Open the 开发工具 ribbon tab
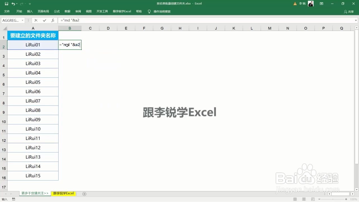Viewport: 359px width, 202px height. pos(102,12)
